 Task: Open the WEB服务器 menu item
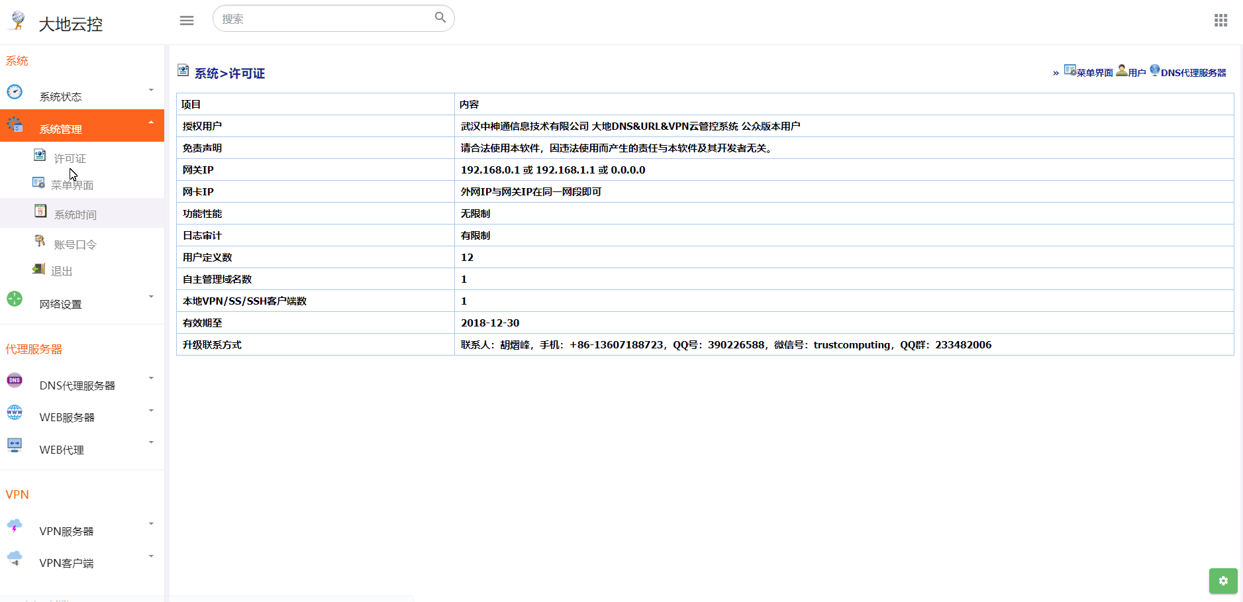pyautogui.click(x=82, y=415)
